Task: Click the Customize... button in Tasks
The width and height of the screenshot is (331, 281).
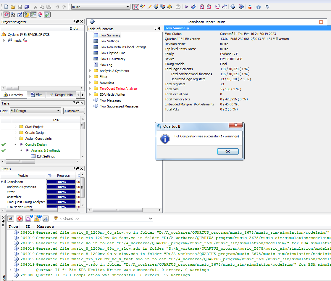Action: 74,111
